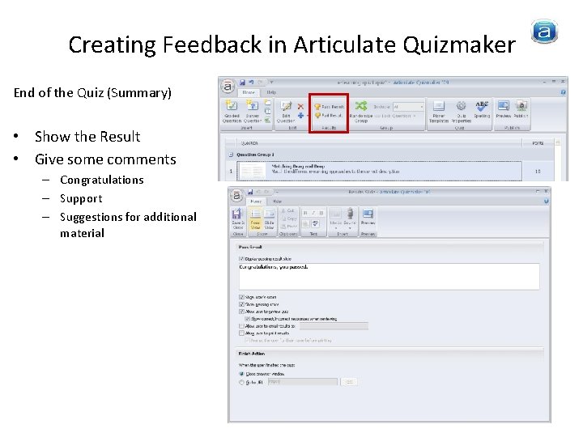The width and height of the screenshot is (583, 437).
Task: Click the Pass Result trophy button
Action: pyautogui.click(x=329, y=107)
